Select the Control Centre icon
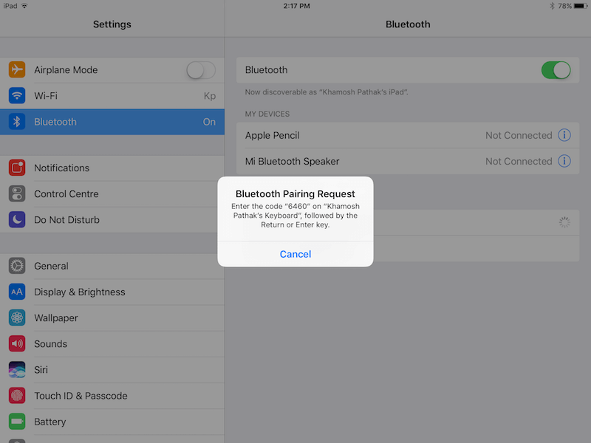Screen dimensions: 591x443 click(17, 193)
